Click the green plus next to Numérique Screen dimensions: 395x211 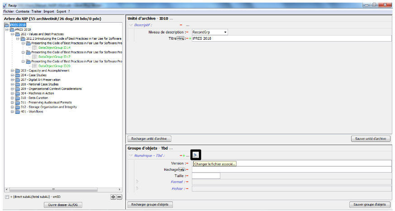(184, 155)
